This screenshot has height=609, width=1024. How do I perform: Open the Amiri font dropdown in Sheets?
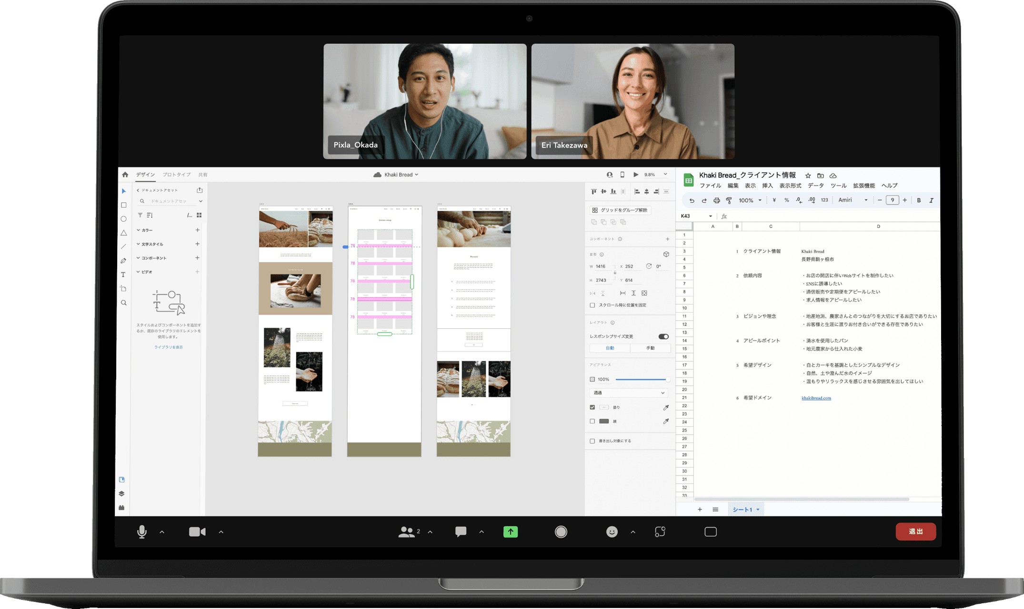tap(853, 200)
